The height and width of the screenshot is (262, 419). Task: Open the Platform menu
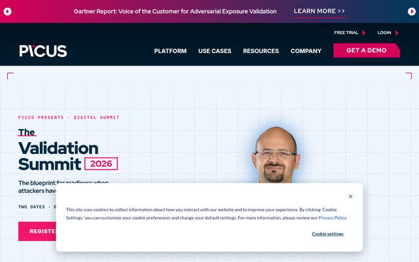tap(170, 51)
